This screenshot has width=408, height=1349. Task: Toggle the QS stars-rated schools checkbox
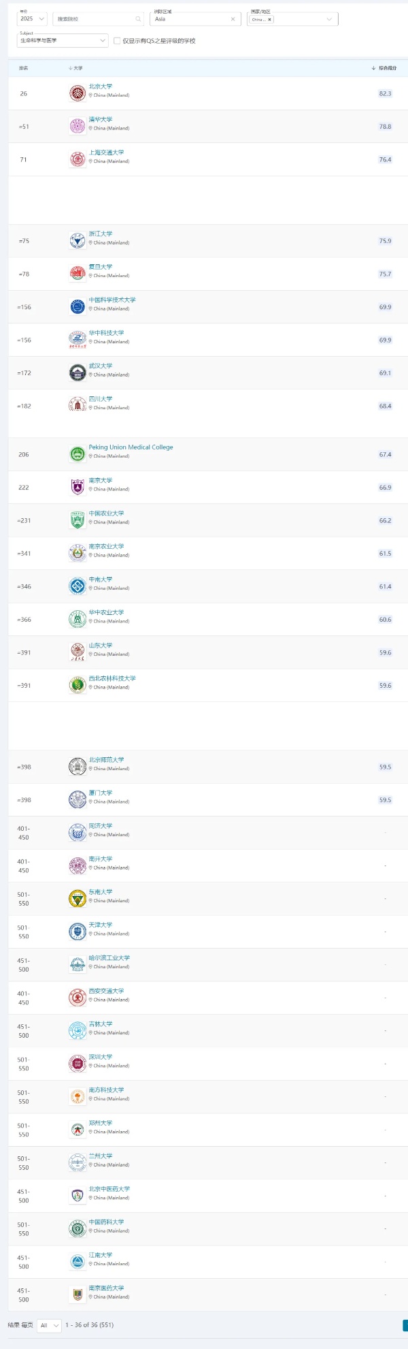tap(117, 41)
